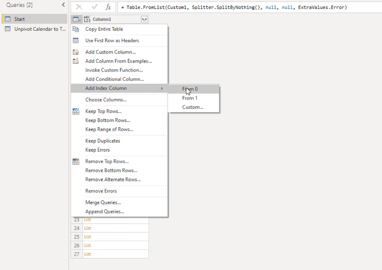Screen dimensions: 382x270
Task: Click the Start query table icon
Action: 8,19
